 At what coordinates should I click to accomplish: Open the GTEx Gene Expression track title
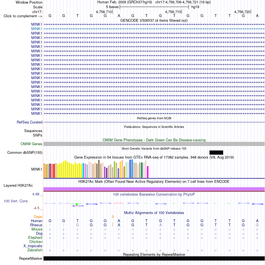pos(154,157)
